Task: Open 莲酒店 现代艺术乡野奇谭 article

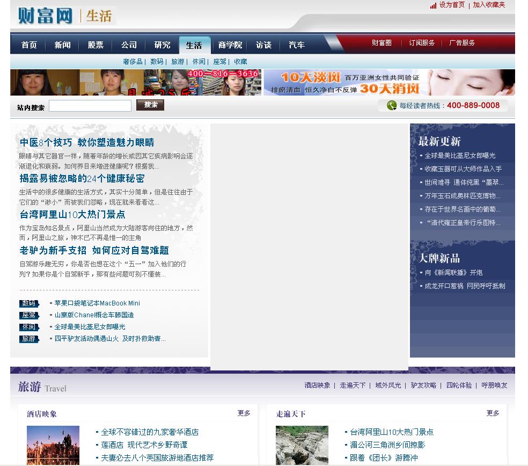Action: coord(144,445)
